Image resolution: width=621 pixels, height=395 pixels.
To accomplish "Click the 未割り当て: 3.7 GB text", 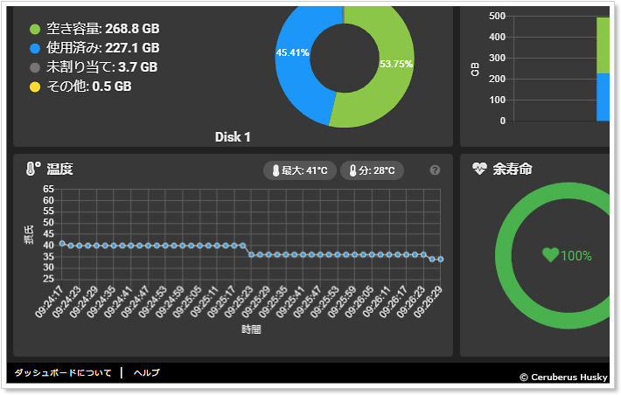I will click(101, 67).
